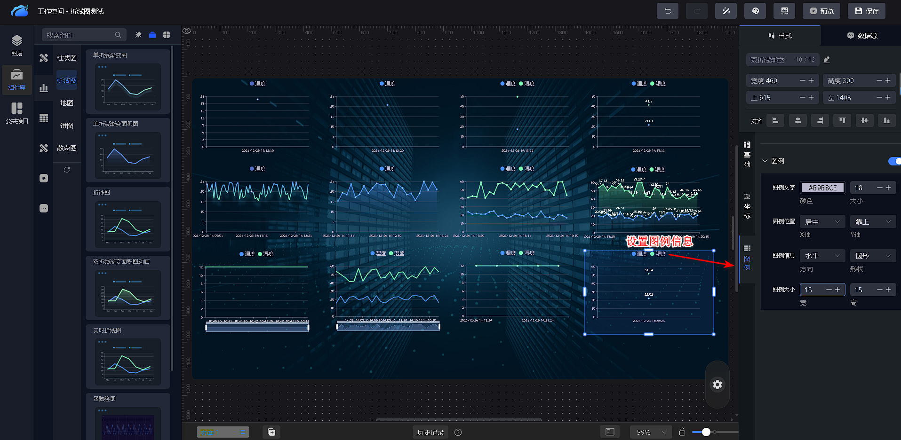Viewport: 901px width, 440px height.
Task: Click the magic wand icon
Action: pyautogui.click(x=726, y=11)
